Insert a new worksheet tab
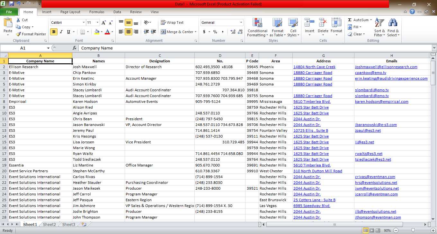Screen dimensions: 437x234 84,225
